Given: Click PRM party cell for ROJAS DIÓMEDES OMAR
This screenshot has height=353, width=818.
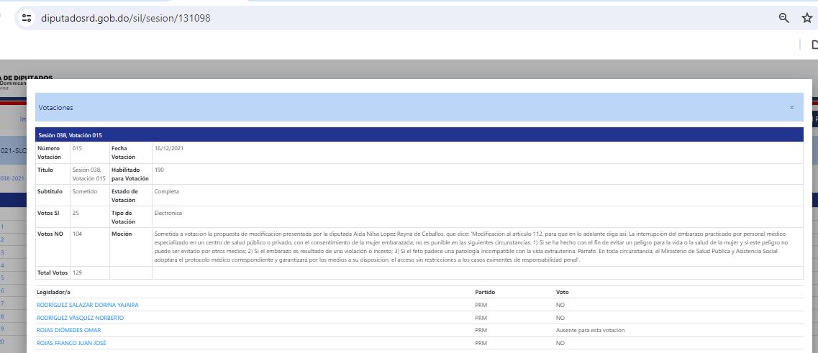Looking at the screenshot, I should [481, 331].
